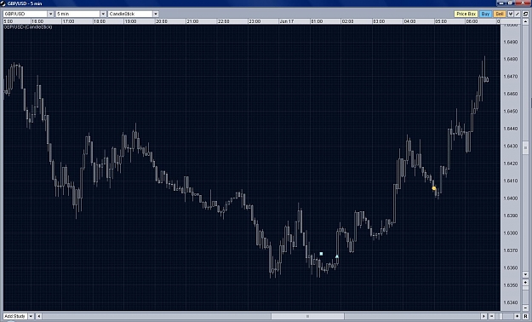This screenshot has height=322, width=532.
Task: Click the R reset button
Action: coord(525,316)
